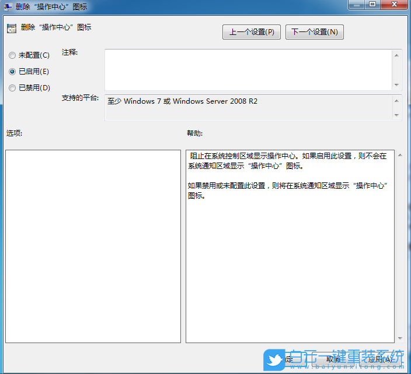Click the down arrow of the 注释 scrollbar

click(396, 84)
